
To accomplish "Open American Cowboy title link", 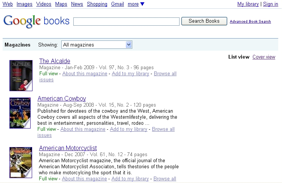I will click(x=62, y=98).
